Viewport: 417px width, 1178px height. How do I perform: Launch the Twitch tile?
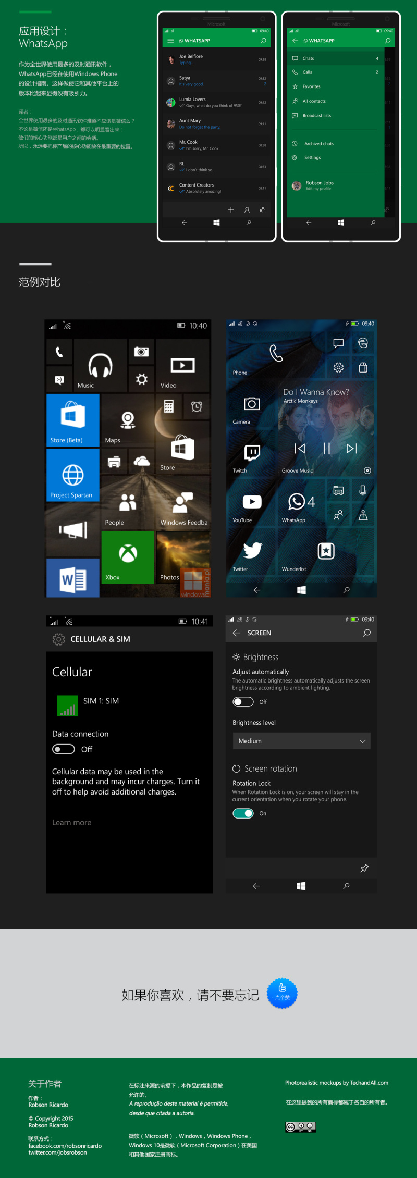(252, 453)
